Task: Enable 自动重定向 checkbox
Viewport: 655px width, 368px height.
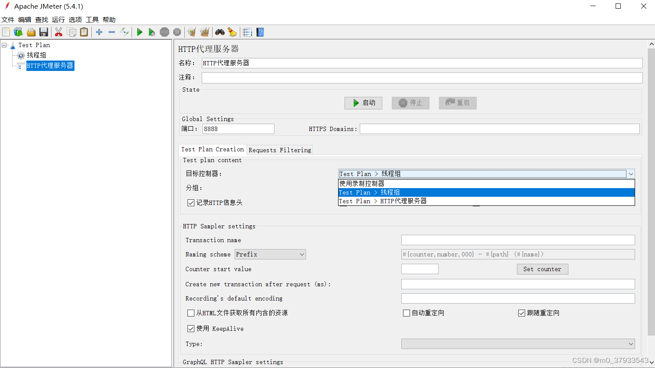Action: (x=407, y=313)
